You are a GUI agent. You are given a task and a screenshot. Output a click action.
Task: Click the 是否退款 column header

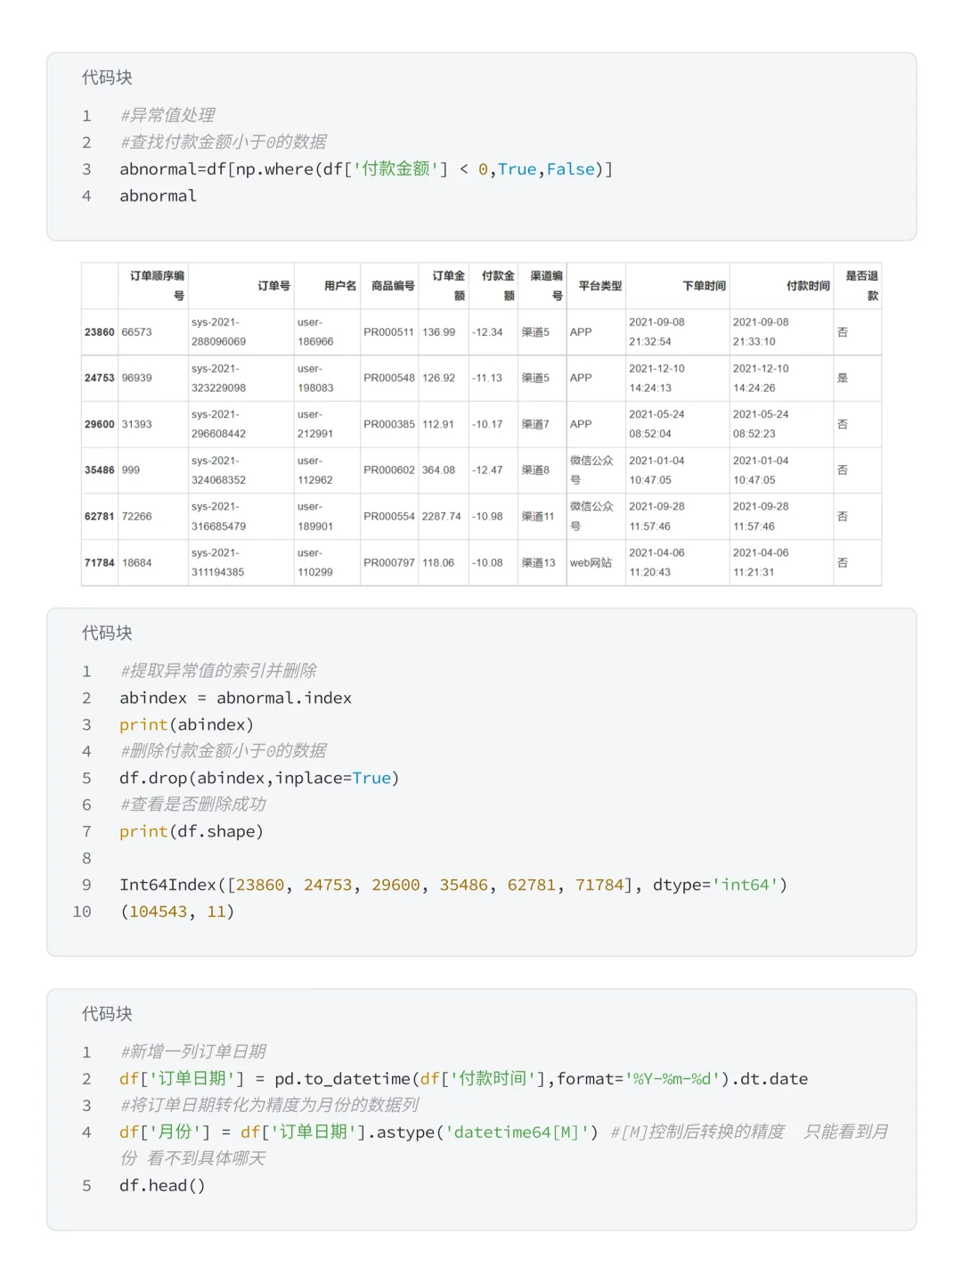[x=860, y=285]
